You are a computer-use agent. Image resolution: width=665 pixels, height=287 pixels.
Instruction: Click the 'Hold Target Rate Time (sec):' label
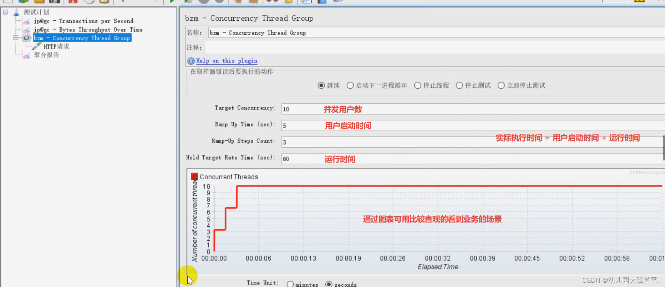click(230, 158)
